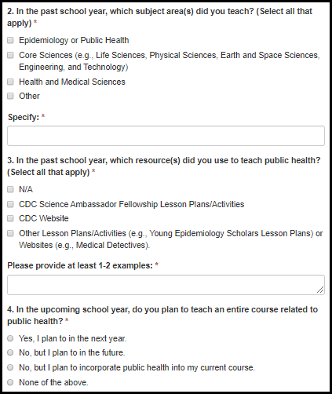Click the Specify text input field
This screenshot has height=394, width=332.
pos(166,136)
